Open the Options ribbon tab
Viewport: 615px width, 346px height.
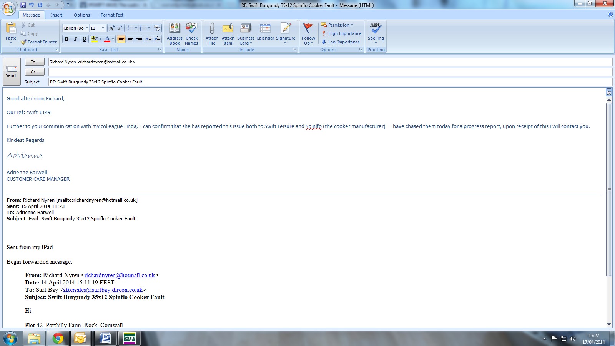coord(82,15)
